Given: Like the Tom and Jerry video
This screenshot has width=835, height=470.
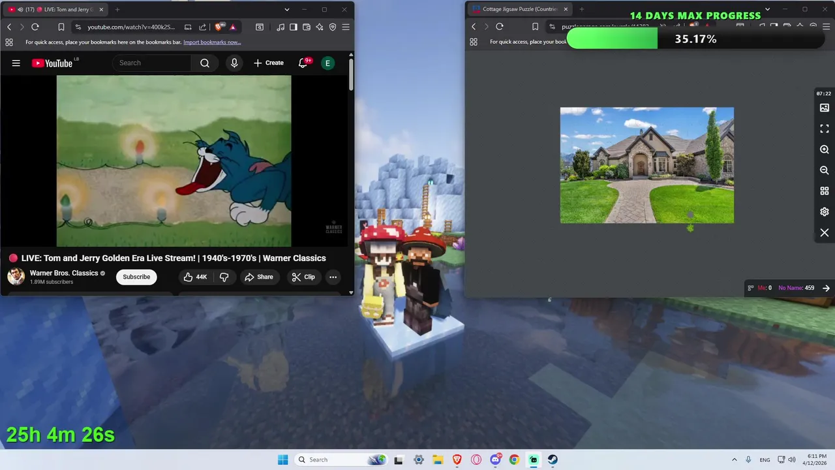Looking at the screenshot, I should point(195,277).
